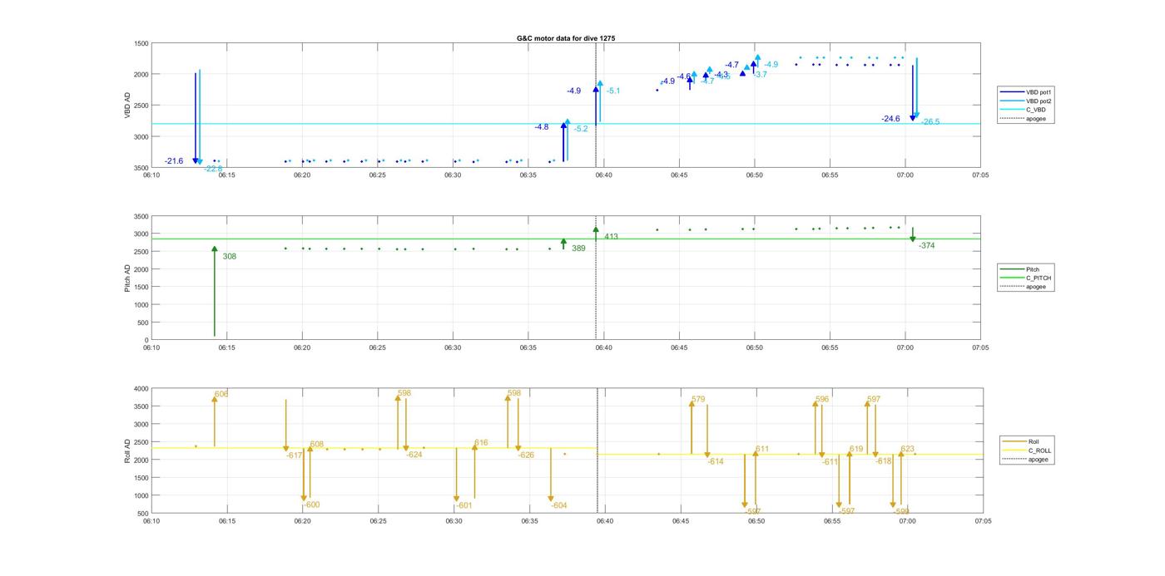Viewport: 1165px width, 576px height.
Task: Click the apogee dashed line in the Pitch plot
Action: (x=596, y=278)
